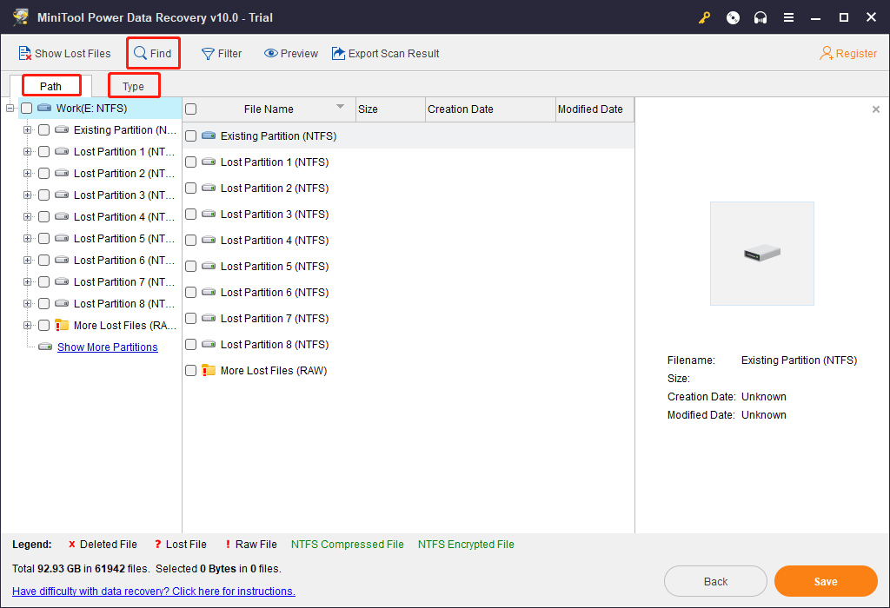Click the Show Lost Files toolbar icon

[24, 53]
